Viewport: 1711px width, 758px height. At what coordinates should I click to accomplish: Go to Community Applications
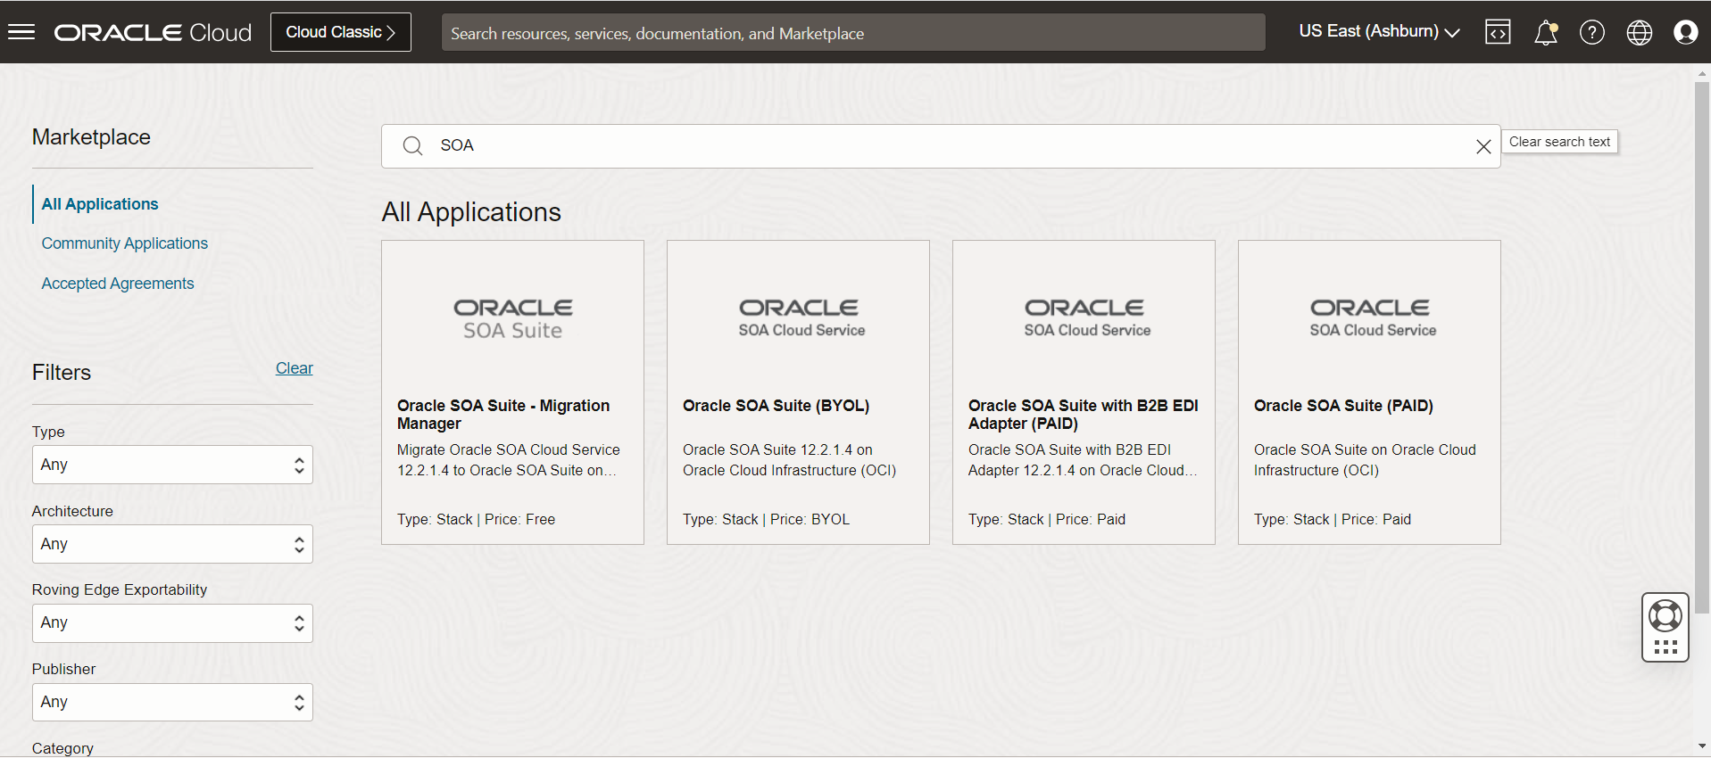[x=124, y=243]
